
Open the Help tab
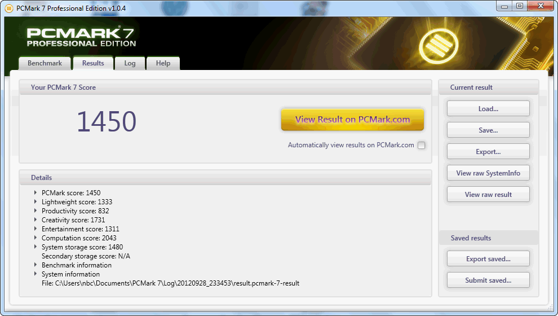(163, 63)
